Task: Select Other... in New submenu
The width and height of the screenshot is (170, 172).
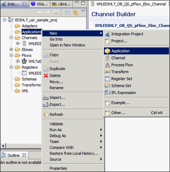Action: tap(137, 113)
